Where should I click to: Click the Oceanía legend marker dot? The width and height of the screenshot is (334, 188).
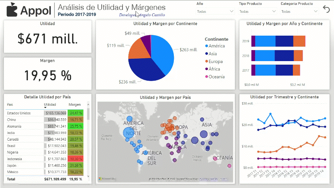[207, 77]
